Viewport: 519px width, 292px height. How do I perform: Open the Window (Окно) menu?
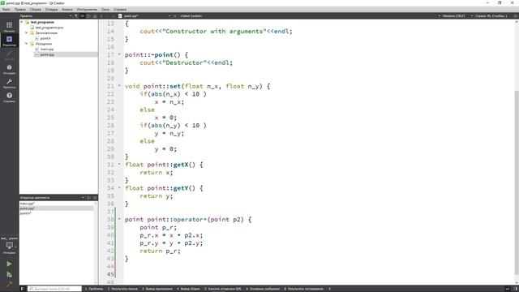105,9
